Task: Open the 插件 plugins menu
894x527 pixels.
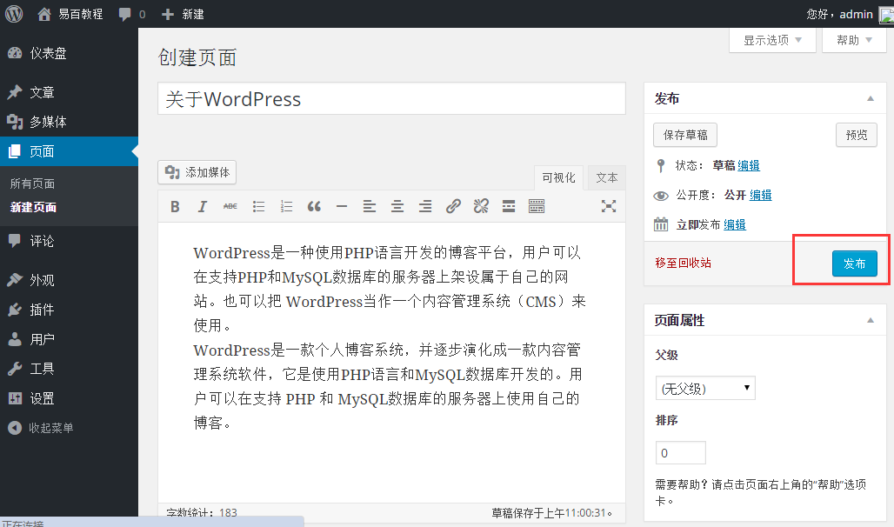Action: [x=69, y=309]
